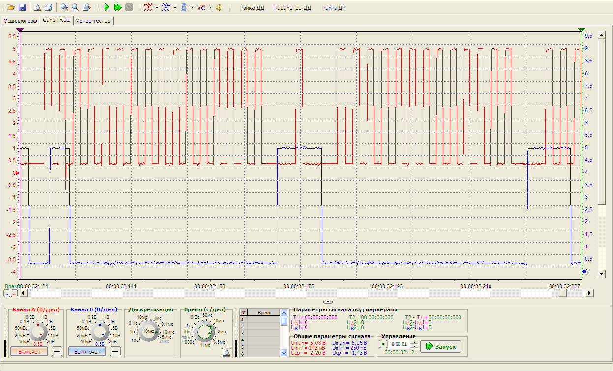Click the marker table scroll down arrow
The image size is (613, 371).
point(284,353)
